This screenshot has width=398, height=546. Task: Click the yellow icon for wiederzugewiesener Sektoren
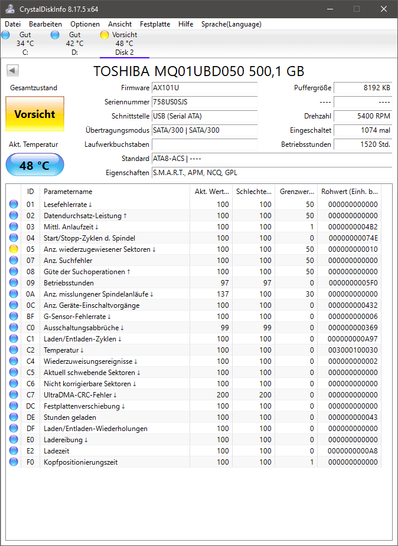14,249
